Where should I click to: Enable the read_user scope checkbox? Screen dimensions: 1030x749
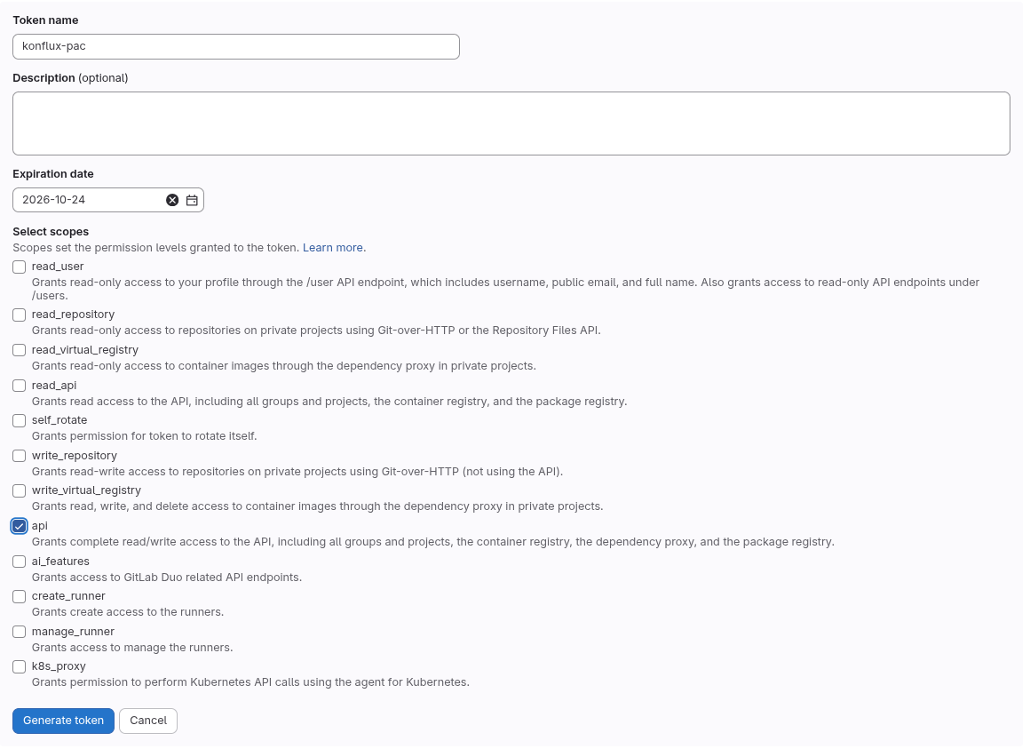pyautogui.click(x=19, y=267)
